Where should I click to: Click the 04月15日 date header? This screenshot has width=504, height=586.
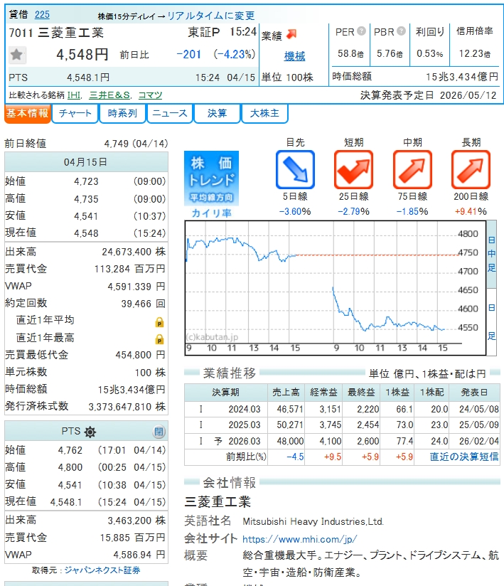(x=85, y=162)
